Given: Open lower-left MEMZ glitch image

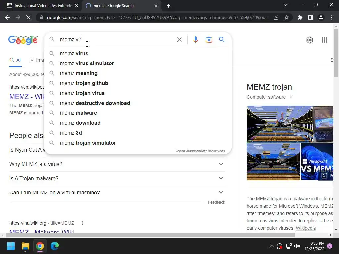Looking at the screenshot, I should [x=273, y=161].
